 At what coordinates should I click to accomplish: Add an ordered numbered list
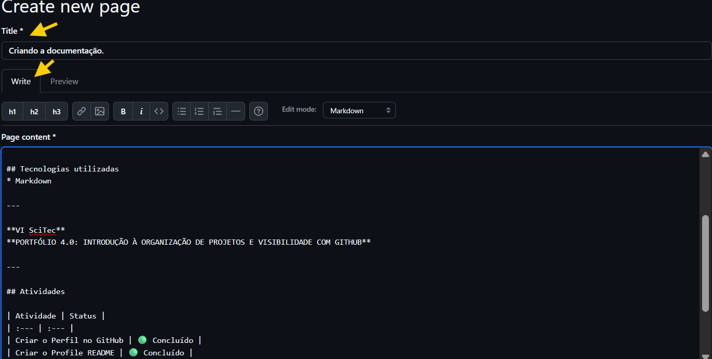click(199, 111)
